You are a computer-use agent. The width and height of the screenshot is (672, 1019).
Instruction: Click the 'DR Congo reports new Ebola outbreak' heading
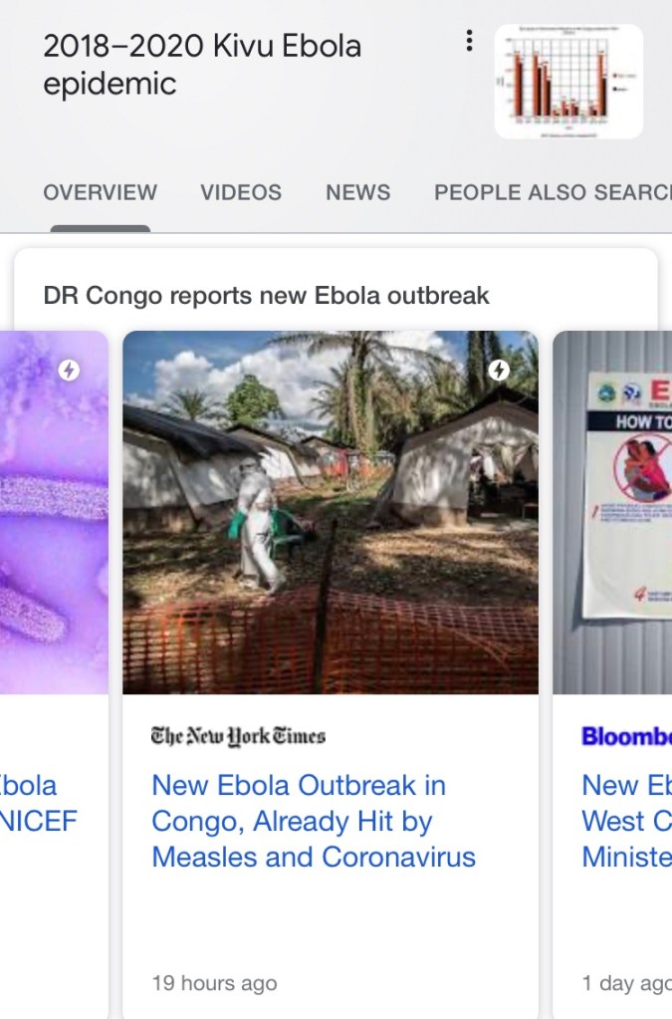pyautogui.click(x=267, y=296)
